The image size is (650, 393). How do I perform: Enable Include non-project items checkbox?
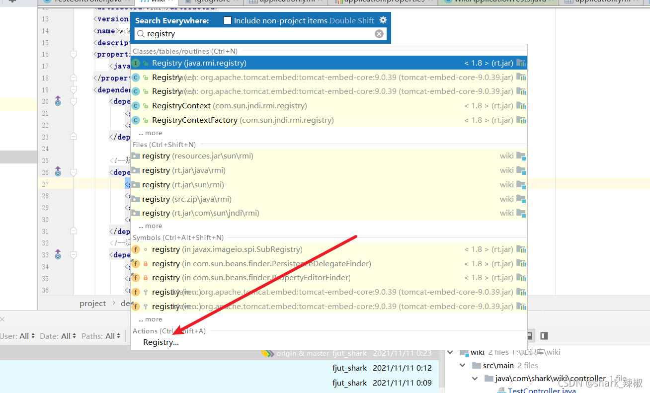click(x=228, y=20)
